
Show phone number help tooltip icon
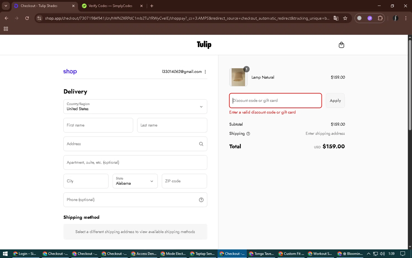point(201,200)
